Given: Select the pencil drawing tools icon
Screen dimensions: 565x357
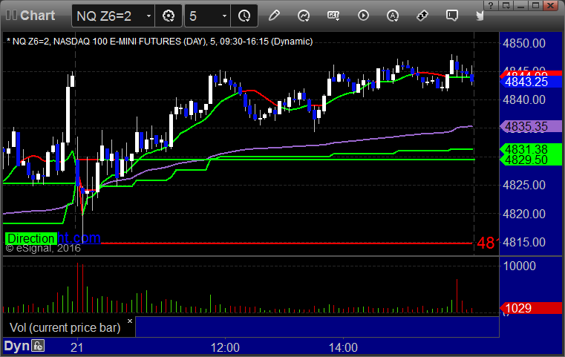Looking at the screenshot, I should [x=274, y=16].
